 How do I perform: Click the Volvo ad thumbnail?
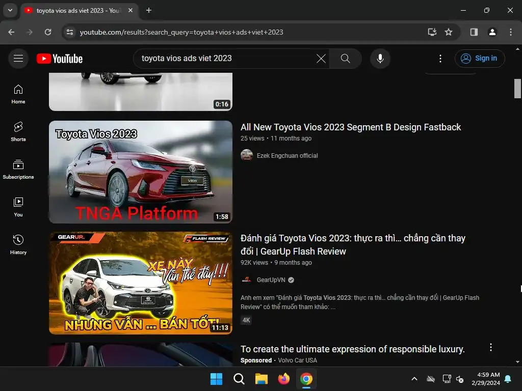point(141,354)
